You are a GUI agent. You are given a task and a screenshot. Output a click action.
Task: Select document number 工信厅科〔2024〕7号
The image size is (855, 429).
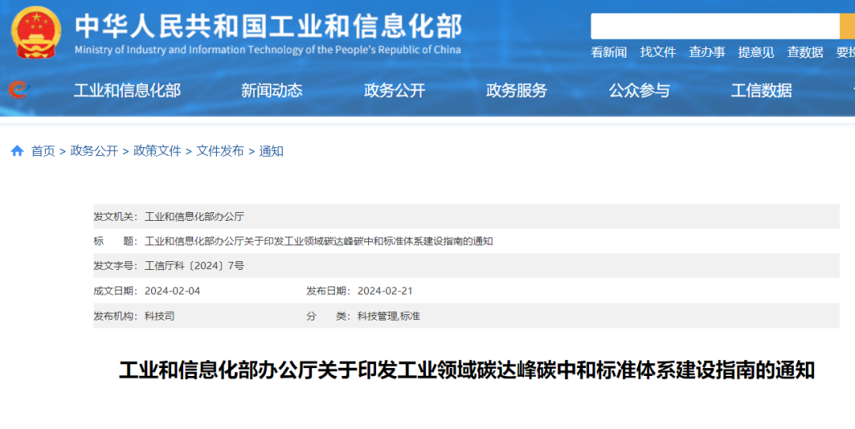[194, 266]
